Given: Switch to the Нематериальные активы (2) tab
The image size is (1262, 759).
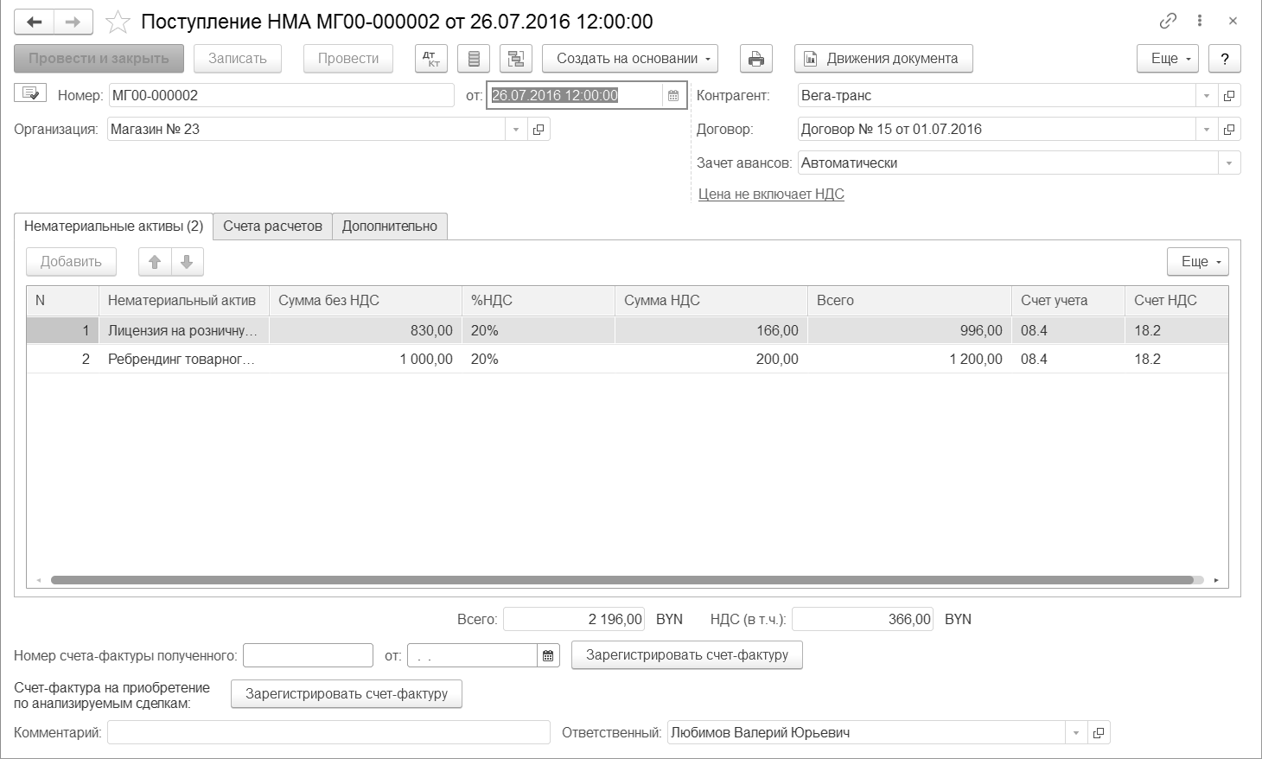Looking at the screenshot, I should 113,226.
